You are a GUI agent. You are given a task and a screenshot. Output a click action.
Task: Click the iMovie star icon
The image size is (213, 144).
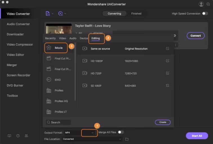tap(49, 48)
